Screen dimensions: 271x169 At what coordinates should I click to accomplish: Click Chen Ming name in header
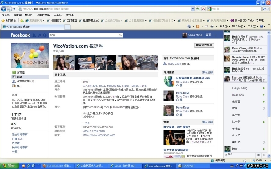(x=195, y=35)
